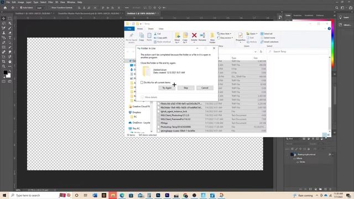This screenshot has height=199, width=354.
Task: Click Select all in Explorer ribbon
Action: tap(267, 34)
